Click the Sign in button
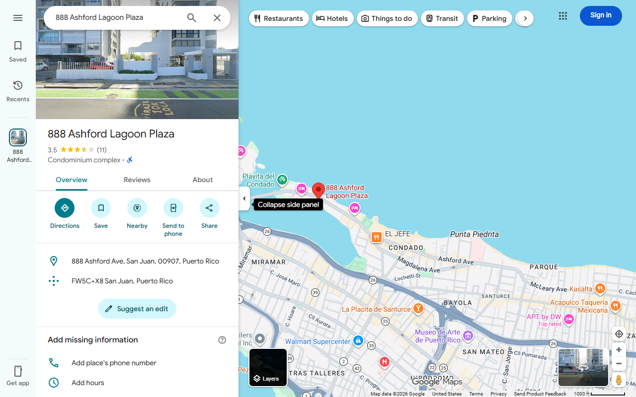Screen dimensions: 636x397 tap(601, 16)
